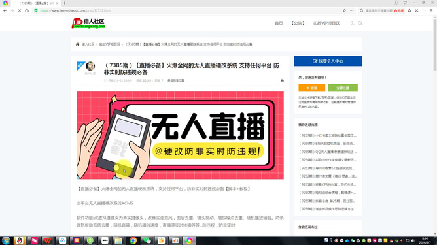Open site search with the magnifier icon
The width and height of the screenshot is (437, 245).
(x=360, y=23)
